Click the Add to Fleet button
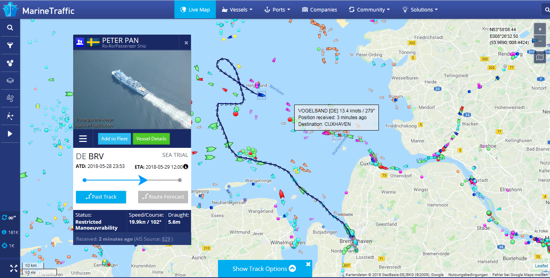 point(114,139)
